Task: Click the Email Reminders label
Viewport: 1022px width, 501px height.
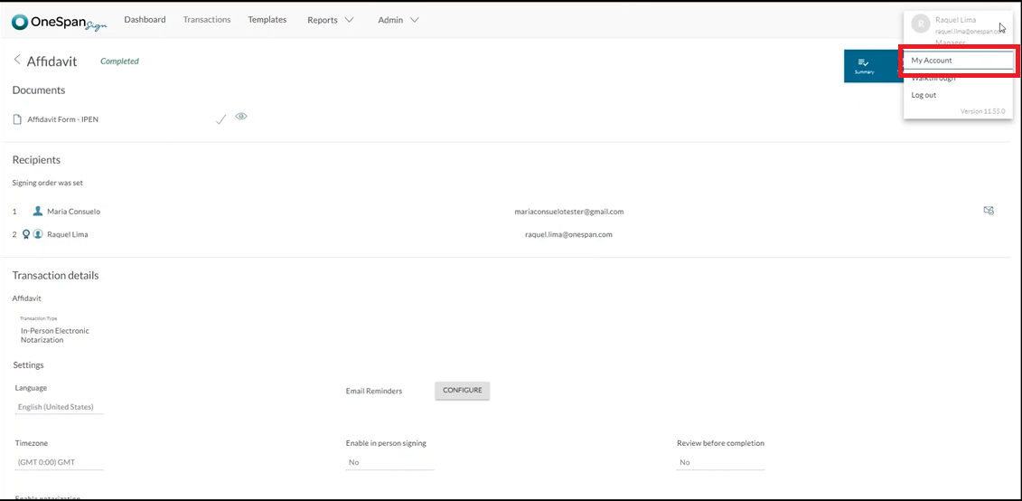Action: [374, 391]
